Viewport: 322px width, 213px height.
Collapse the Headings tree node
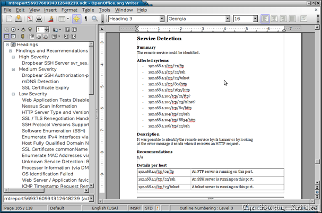[7, 45]
